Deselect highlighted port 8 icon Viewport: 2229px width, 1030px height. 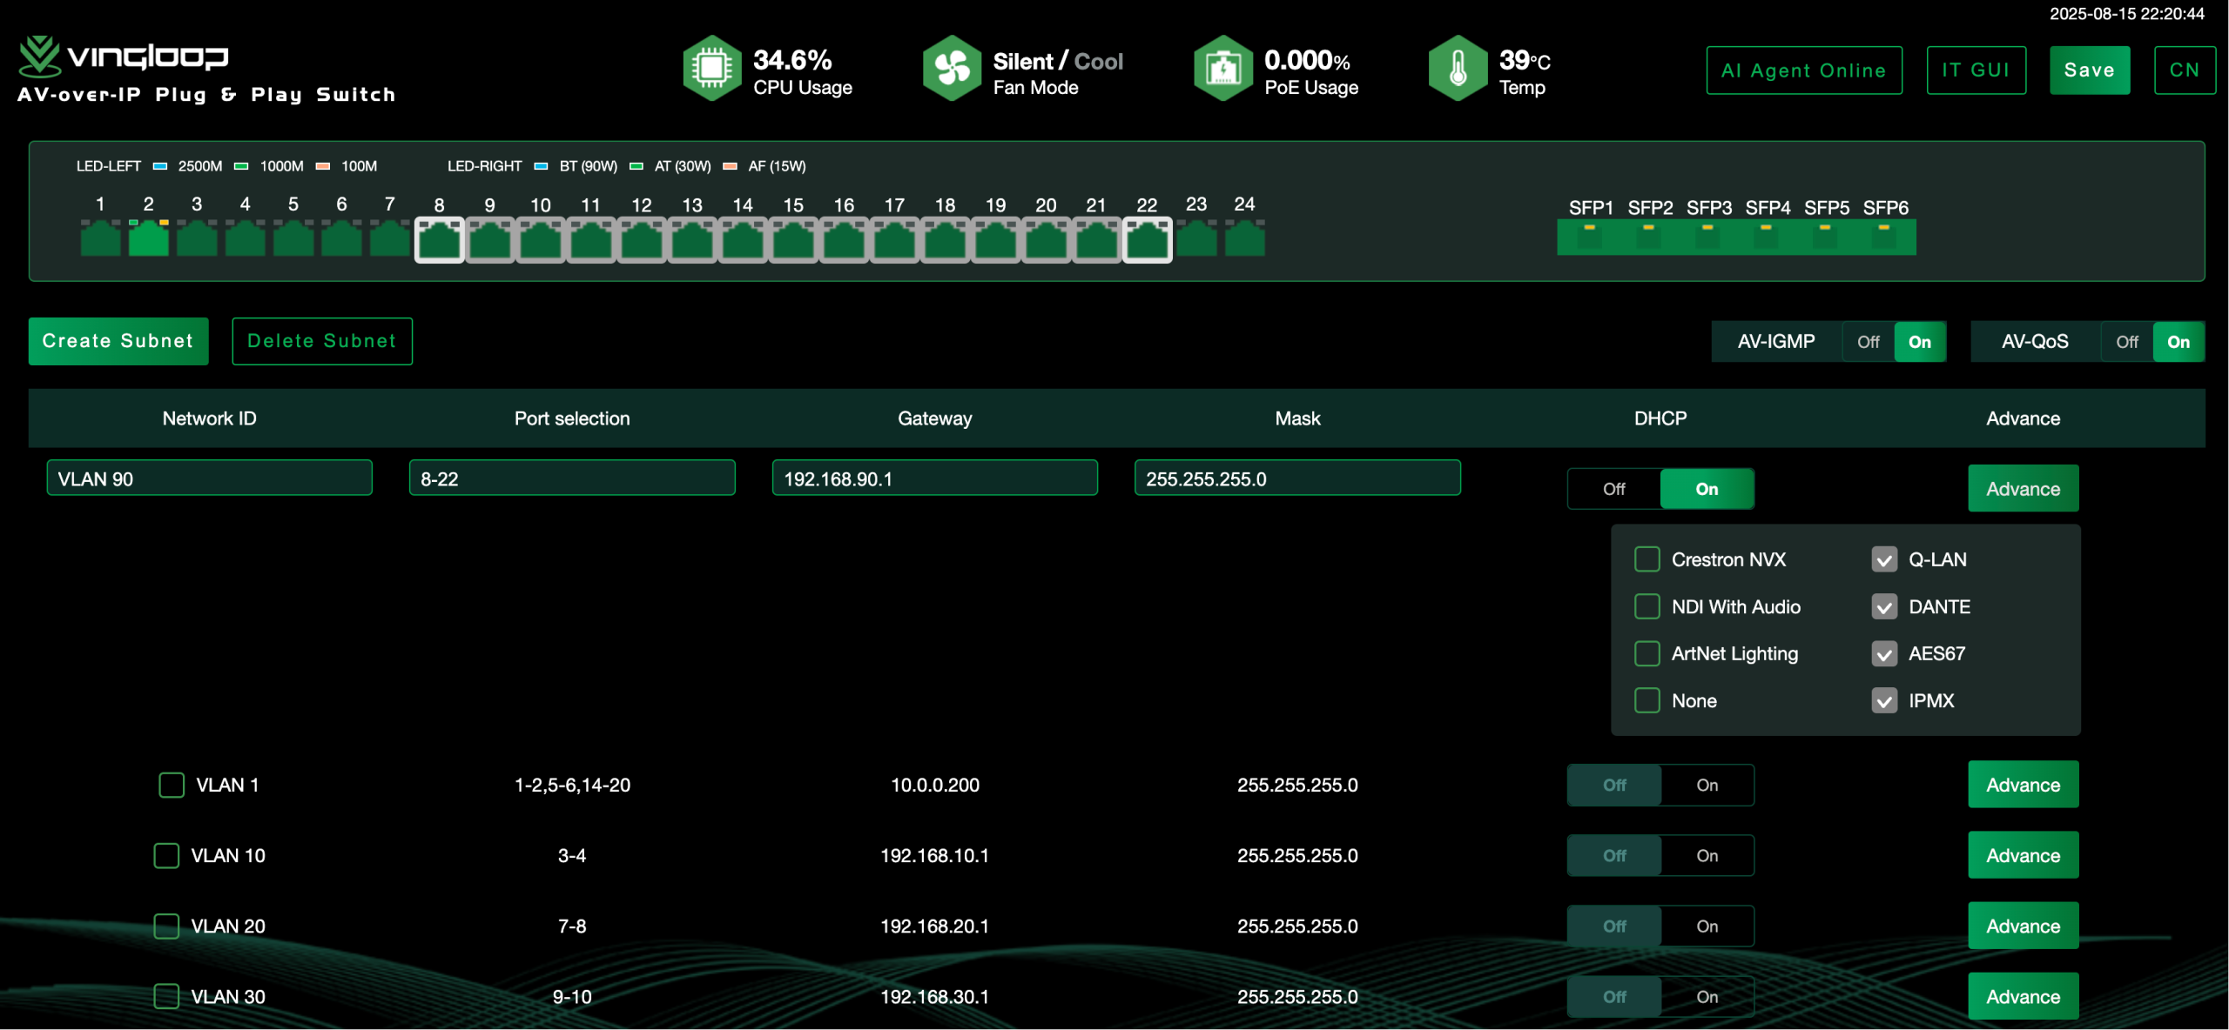click(440, 239)
